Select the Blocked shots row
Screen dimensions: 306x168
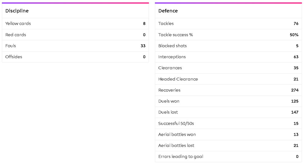228,46
